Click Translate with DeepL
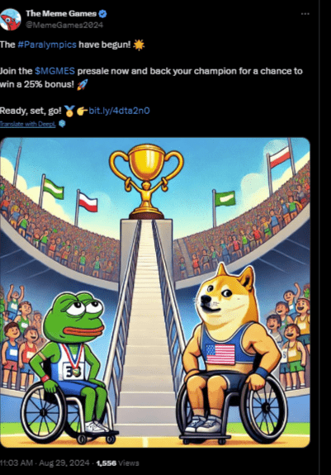This screenshot has width=331, height=475. pyautogui.click(x=27, y=124)
